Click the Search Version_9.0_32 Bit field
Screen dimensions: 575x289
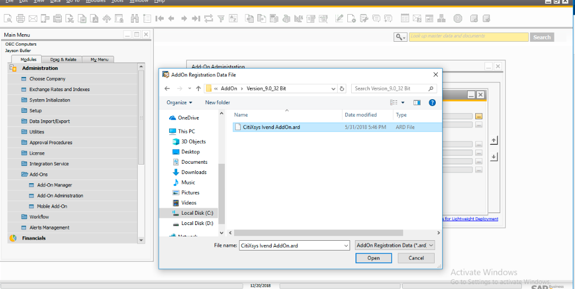tap(394, 88)
